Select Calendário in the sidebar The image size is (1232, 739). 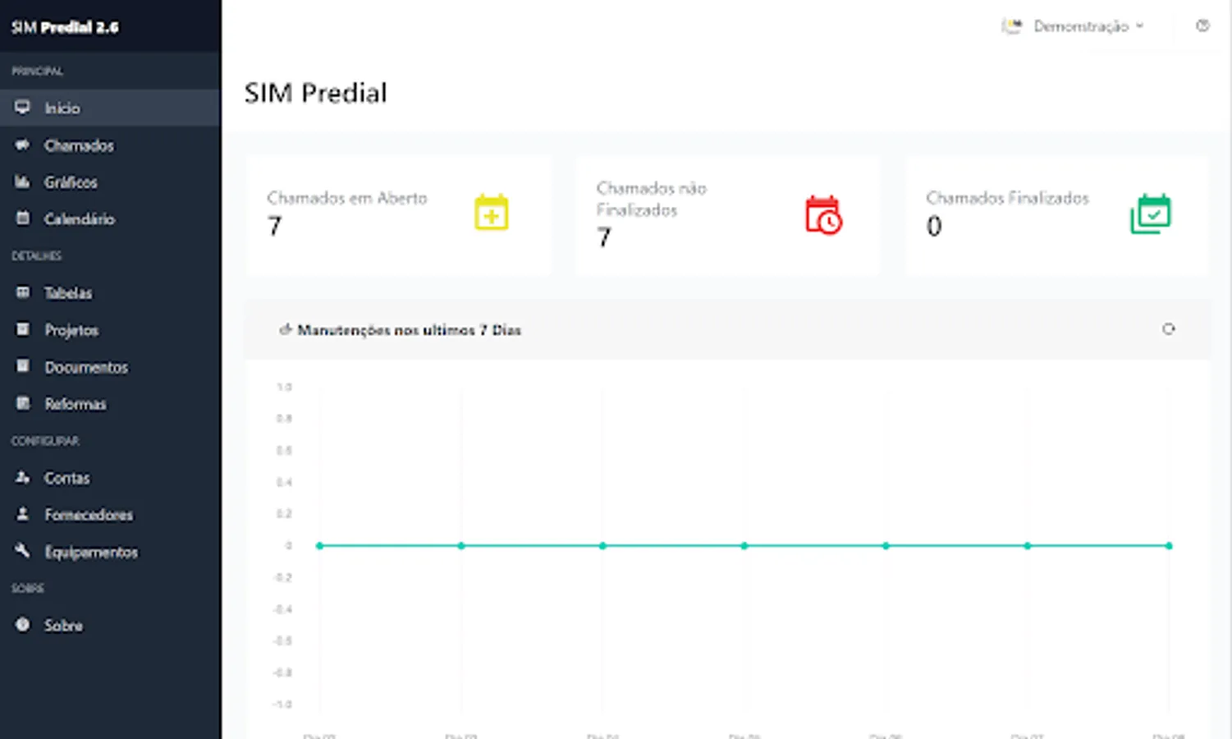[110, 219]
